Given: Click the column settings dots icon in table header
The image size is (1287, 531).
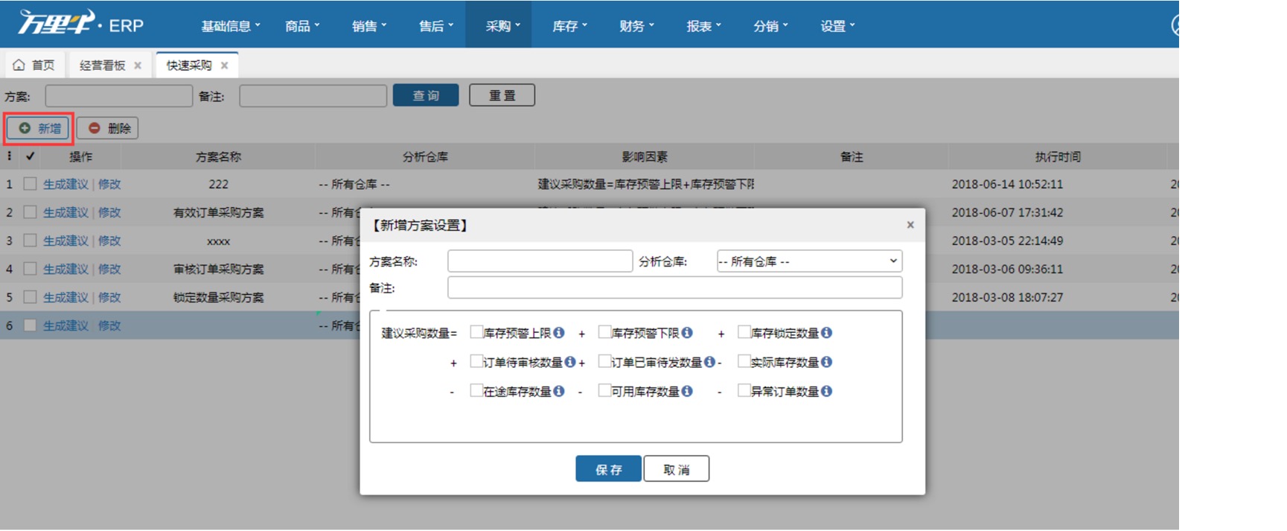Looking at the screenshot, I should coord(9,156).
